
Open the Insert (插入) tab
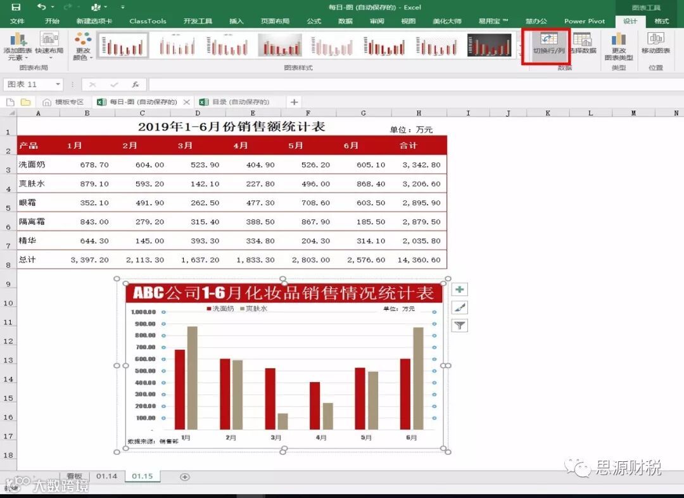[x=236, y=21]
